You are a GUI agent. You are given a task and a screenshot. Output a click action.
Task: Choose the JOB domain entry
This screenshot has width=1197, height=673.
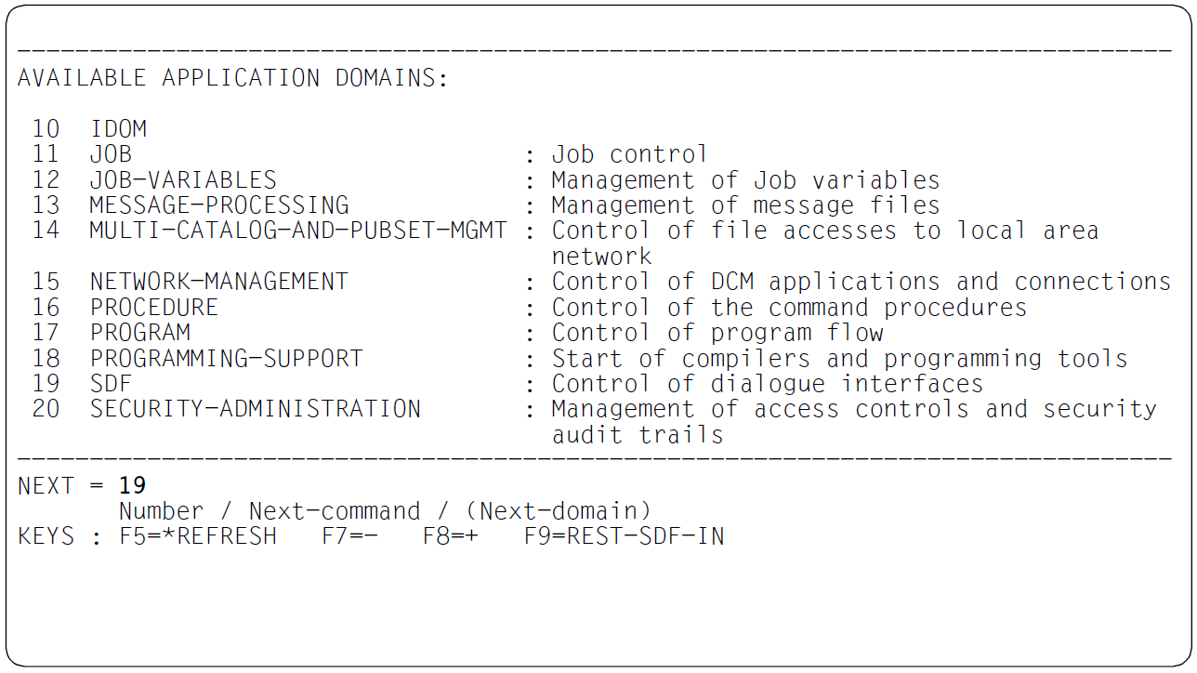point(111,154)
